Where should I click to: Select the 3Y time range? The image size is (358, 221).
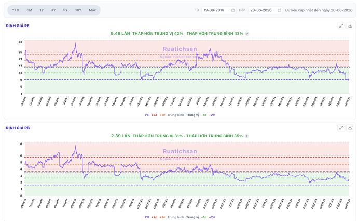[x=53, y=10]
